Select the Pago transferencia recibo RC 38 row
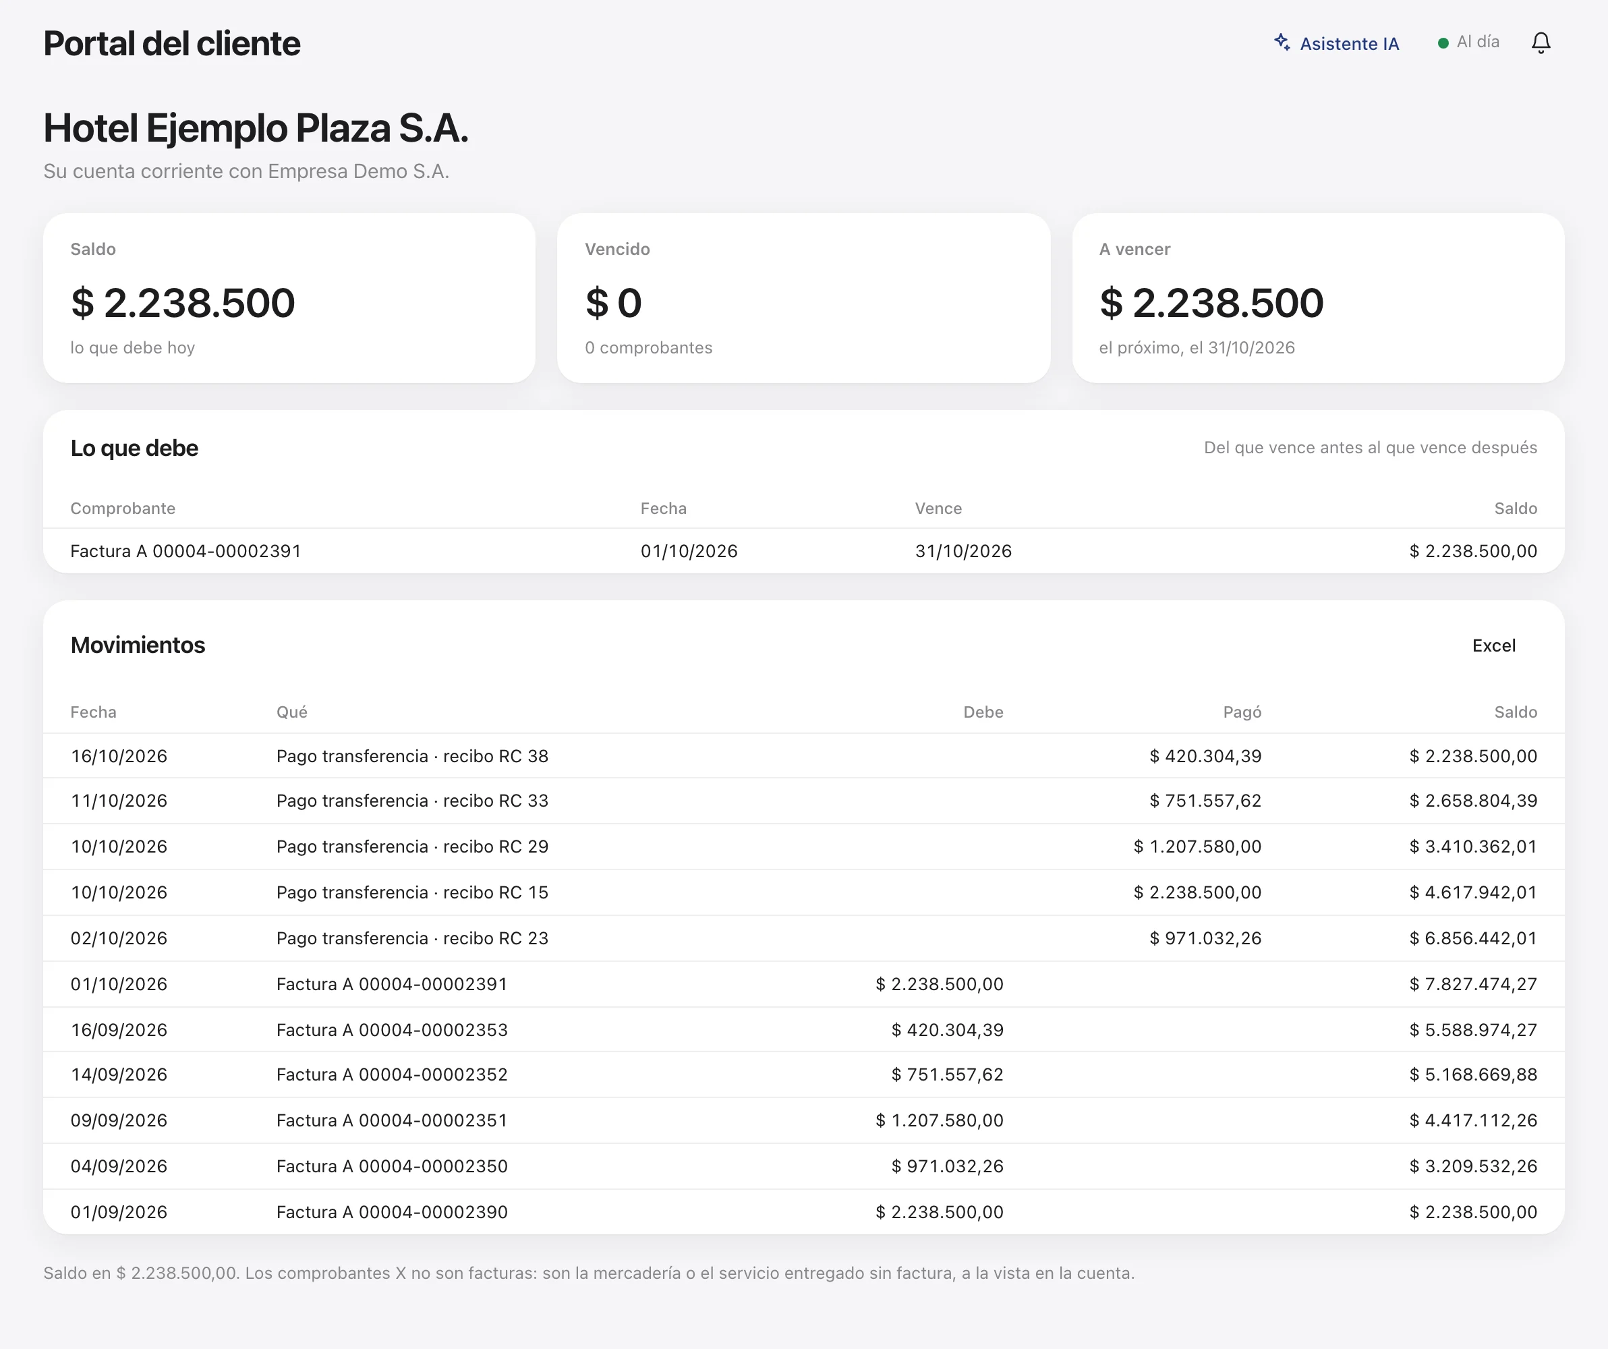The height and width of the screenshot is (1349, 1608). [x=803, y=756]
